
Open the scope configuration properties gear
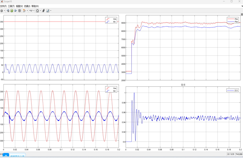coord(2,11)
